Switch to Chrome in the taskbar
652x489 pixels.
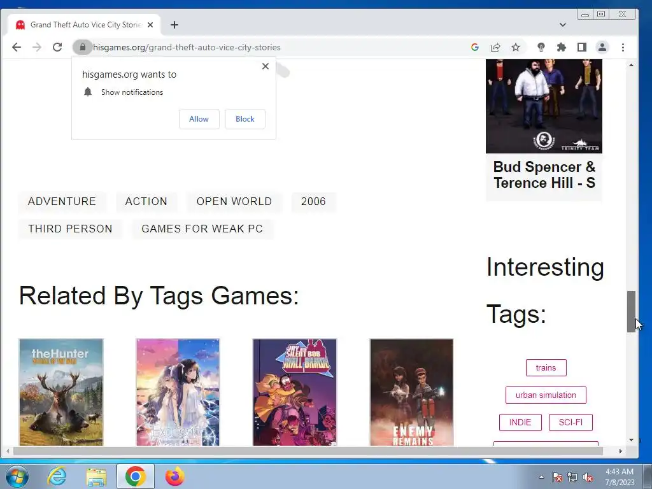coord(135,476)
